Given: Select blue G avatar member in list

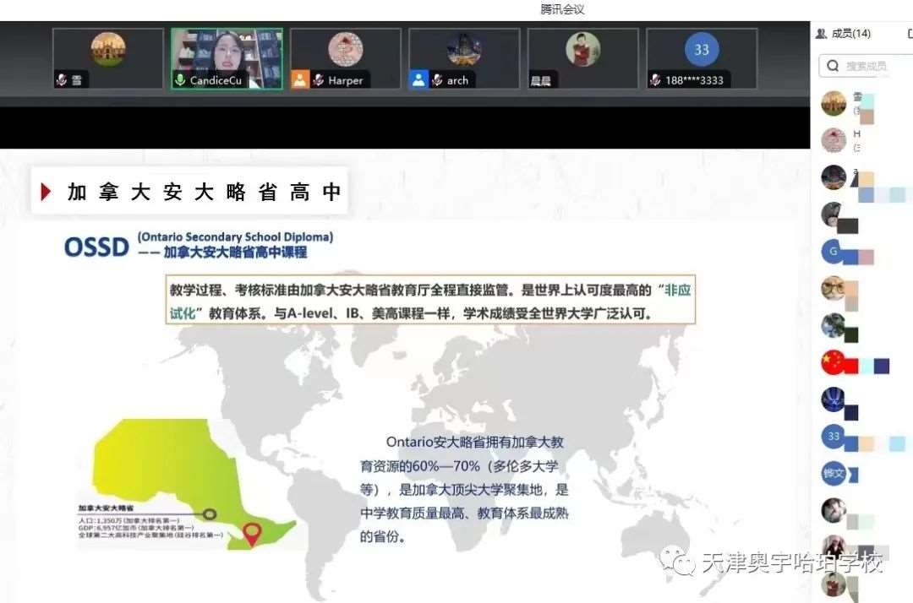Looking at the screenshot, I should tap(834, 252).
